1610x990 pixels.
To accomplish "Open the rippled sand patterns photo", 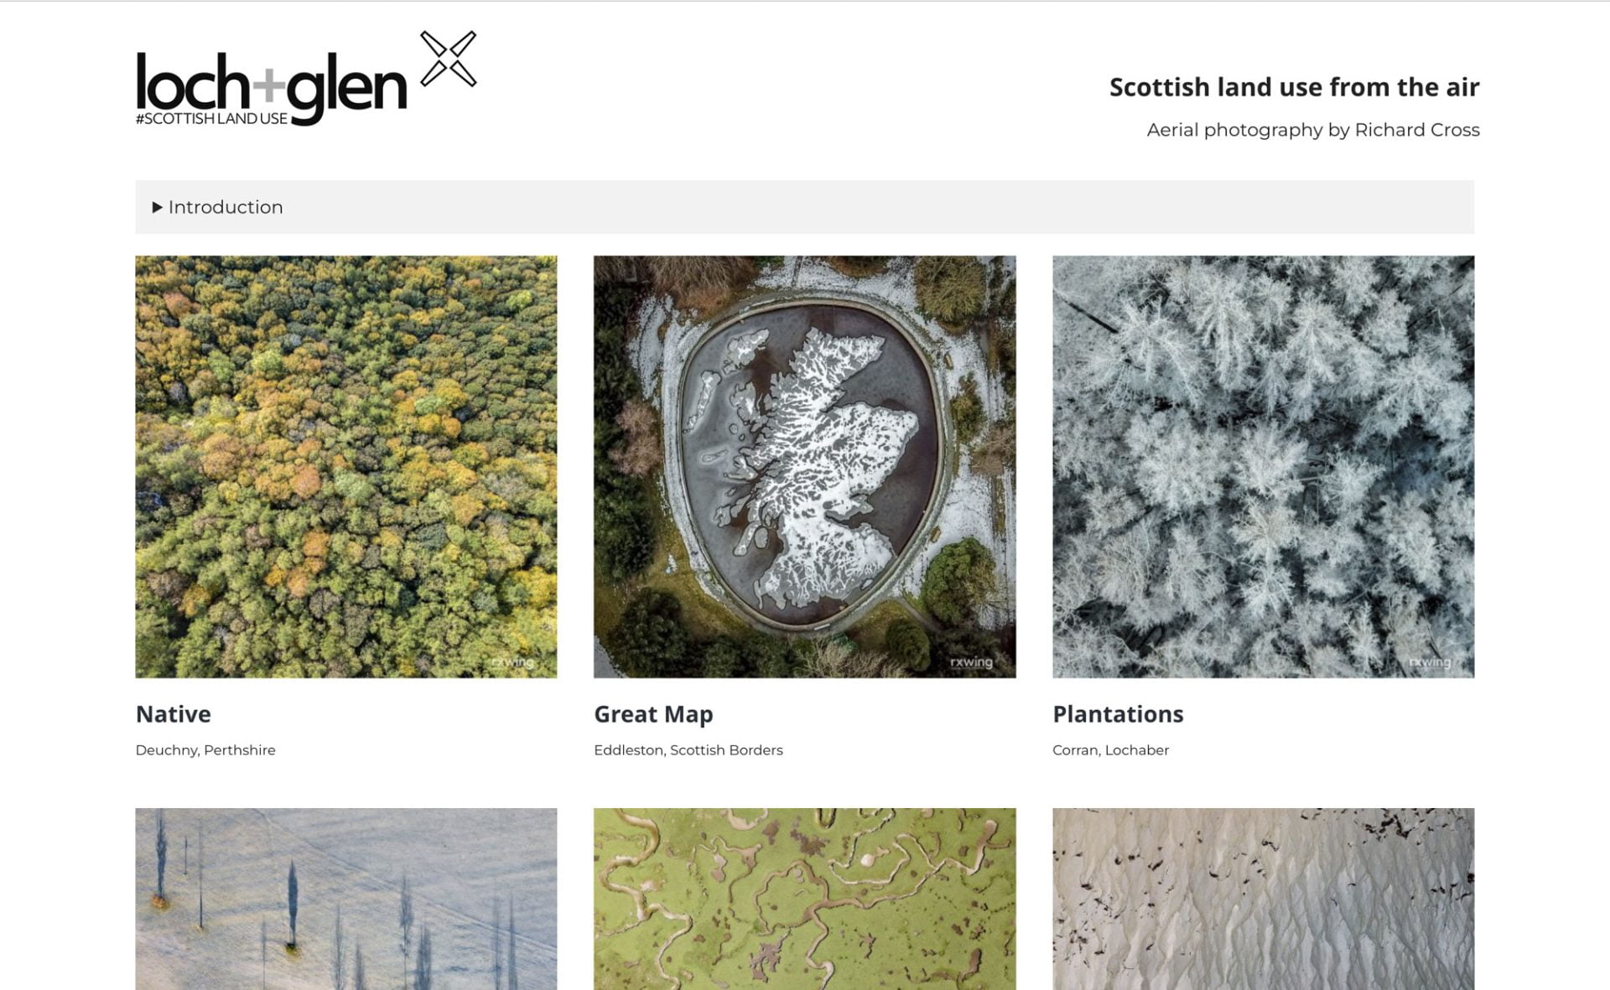I will [x=1263, y=899].
